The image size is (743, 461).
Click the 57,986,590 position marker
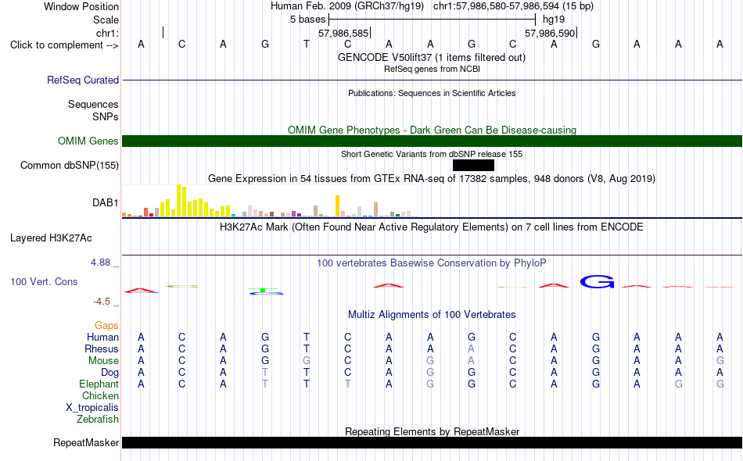[551, 33]
